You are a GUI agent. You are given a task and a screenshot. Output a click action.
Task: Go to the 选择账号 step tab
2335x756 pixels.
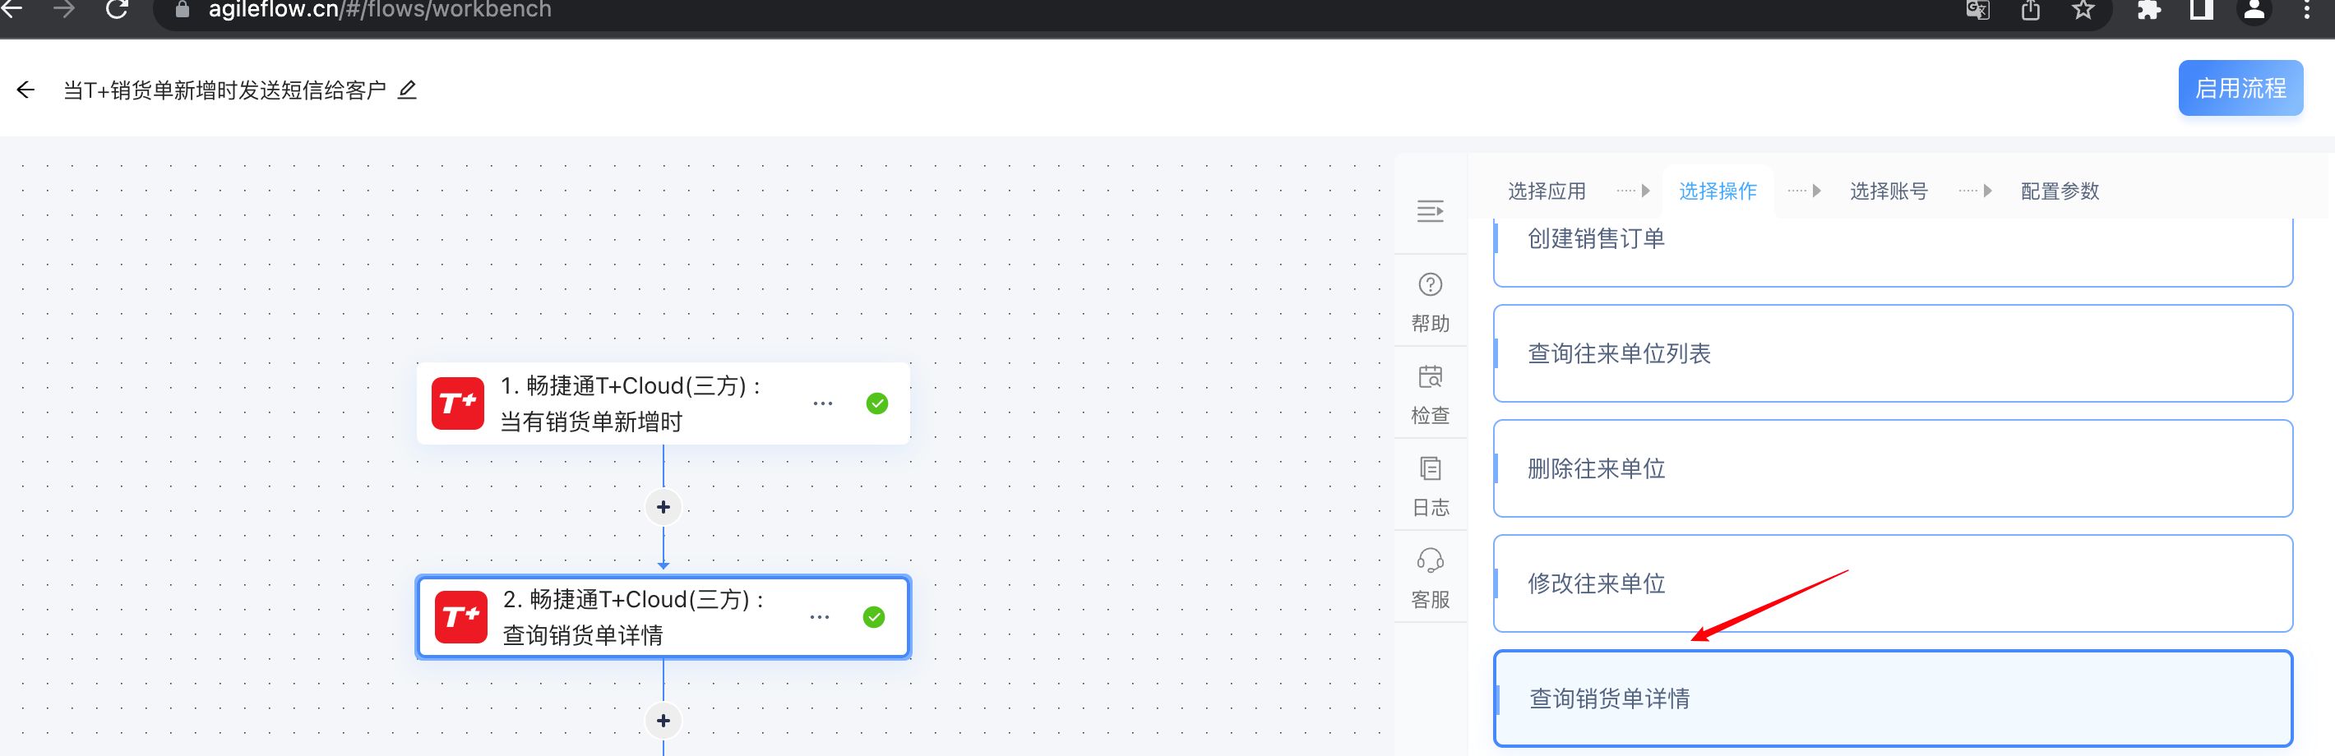coord(1888,191)
